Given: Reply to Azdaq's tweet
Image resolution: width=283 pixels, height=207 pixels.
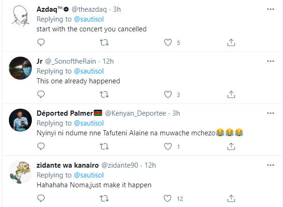Looking at the screenshot, I should click(x=41, y=43).
